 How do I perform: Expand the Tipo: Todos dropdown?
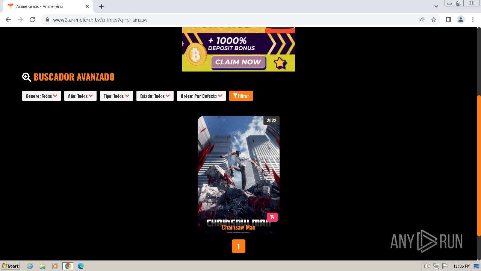pyautogui.click(x=116, y=96)
